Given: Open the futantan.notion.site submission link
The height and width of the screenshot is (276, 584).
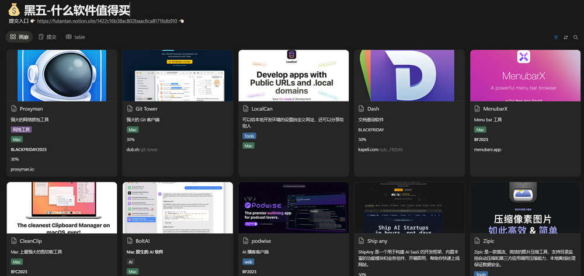Looking at the screenshot, I should pyautogui.click(x=107, y=21).
